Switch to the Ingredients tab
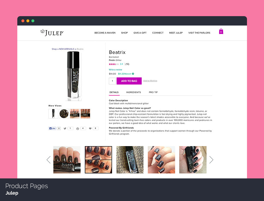Screen dimensions: 264x201 (x=133, y=92)
